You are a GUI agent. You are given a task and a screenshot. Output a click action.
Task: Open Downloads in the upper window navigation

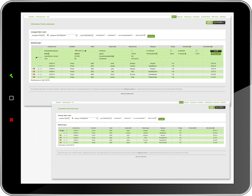[196, 17]
